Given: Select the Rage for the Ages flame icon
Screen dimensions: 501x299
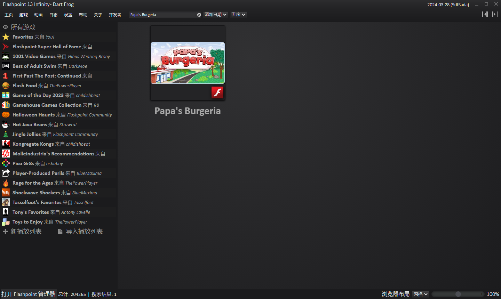Looking at the screenshot, I should tap(6, 183).
